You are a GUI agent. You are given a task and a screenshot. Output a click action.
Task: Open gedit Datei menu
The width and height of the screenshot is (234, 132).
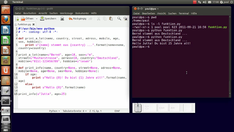click(x=18, y=13)
